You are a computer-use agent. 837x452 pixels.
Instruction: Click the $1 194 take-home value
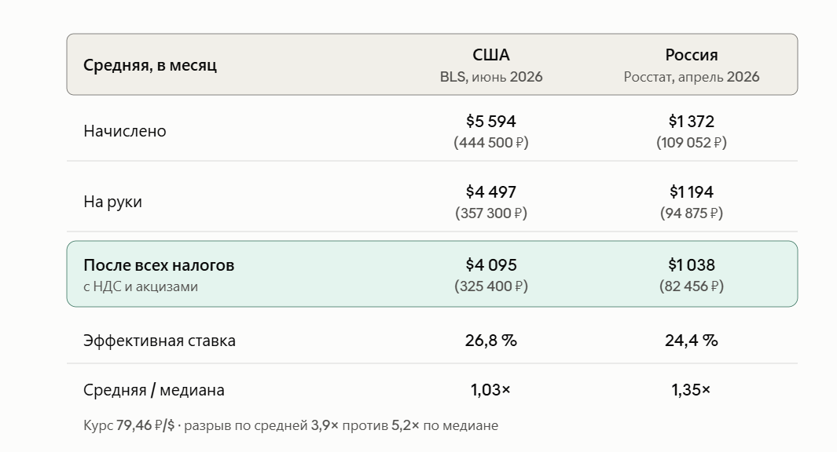(x=692, y=191)
